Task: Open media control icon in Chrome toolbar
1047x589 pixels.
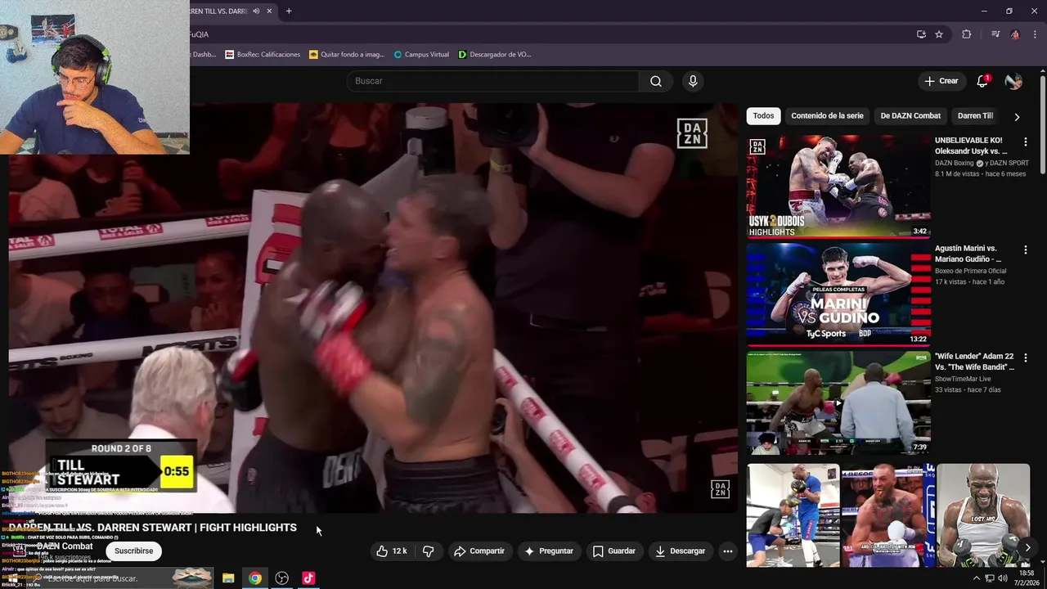Action: point(995,34)
